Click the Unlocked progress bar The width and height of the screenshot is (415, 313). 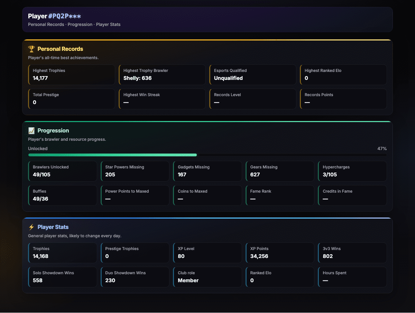(207, 155)
